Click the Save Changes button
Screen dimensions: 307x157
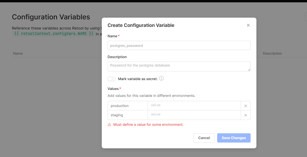tap(234, 138)
